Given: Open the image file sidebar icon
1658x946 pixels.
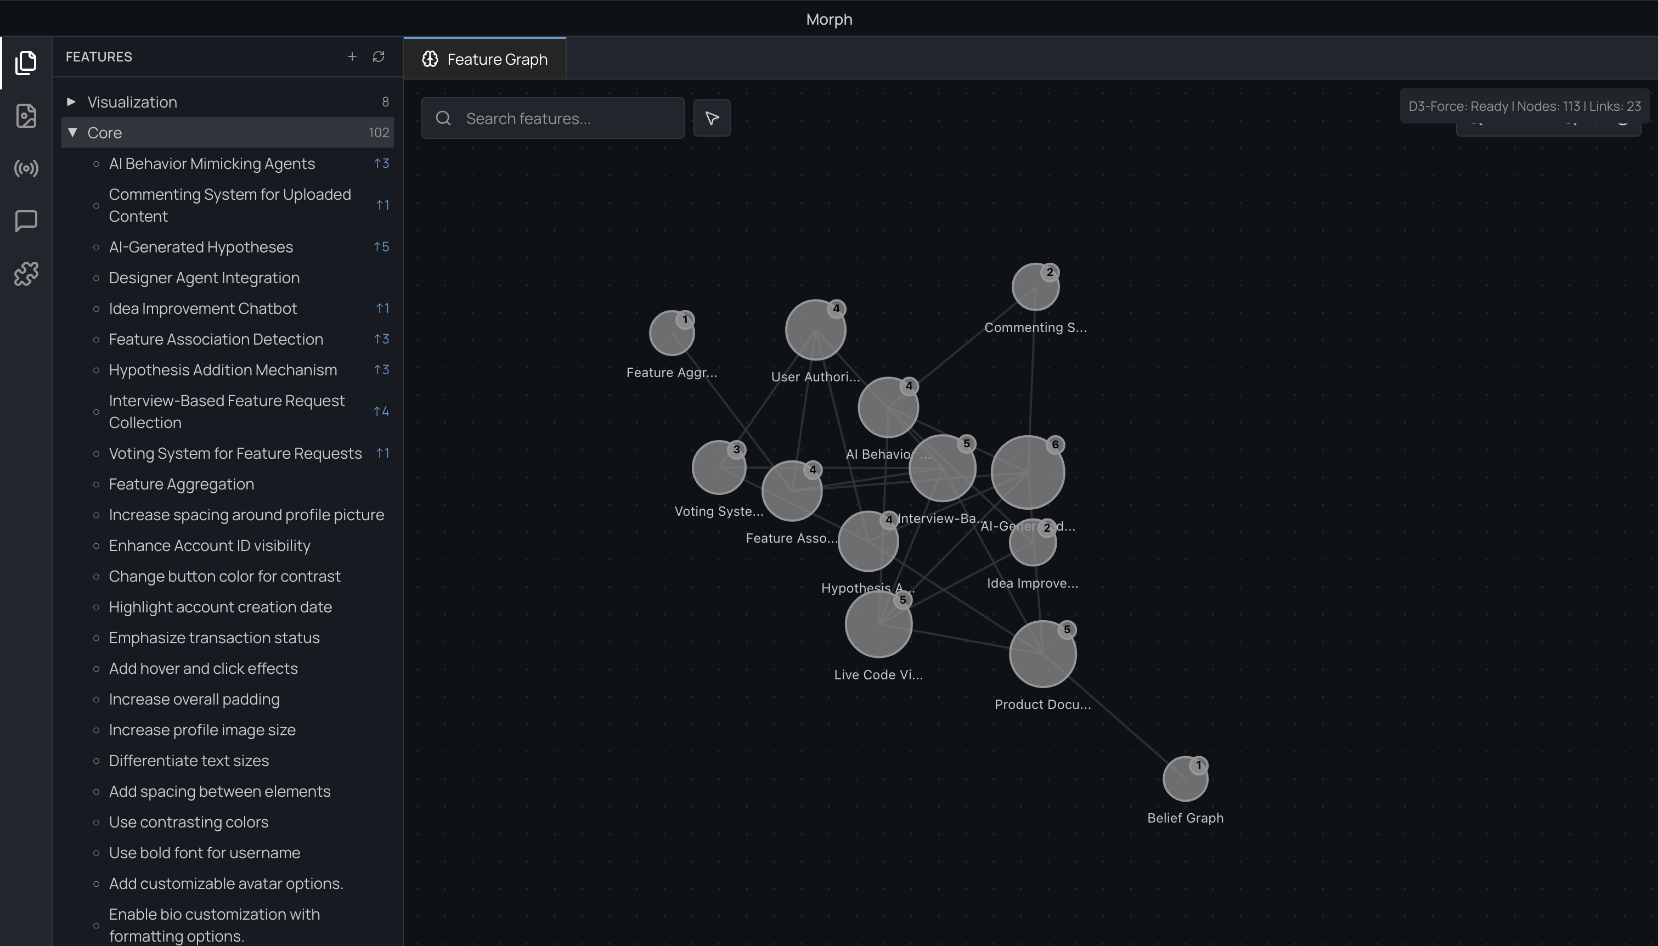Looking at the screenshot, I should [x=26, y=116].
